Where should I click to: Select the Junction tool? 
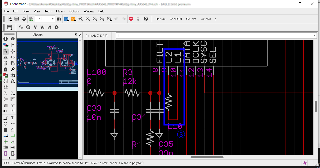(x=6, y=142)
